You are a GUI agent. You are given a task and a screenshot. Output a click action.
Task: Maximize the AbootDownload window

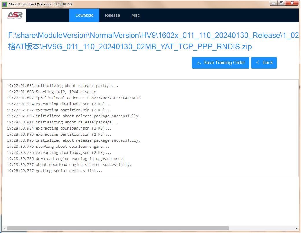pos(281,3)
